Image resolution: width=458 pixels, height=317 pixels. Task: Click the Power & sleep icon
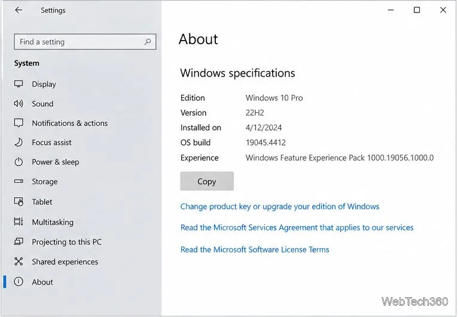pyautogui.click(x=19, y=162)
